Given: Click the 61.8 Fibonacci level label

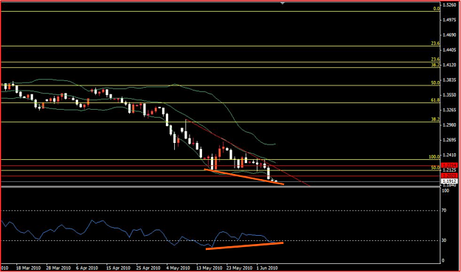Looking at the screenshot, I should coord(435,100).
